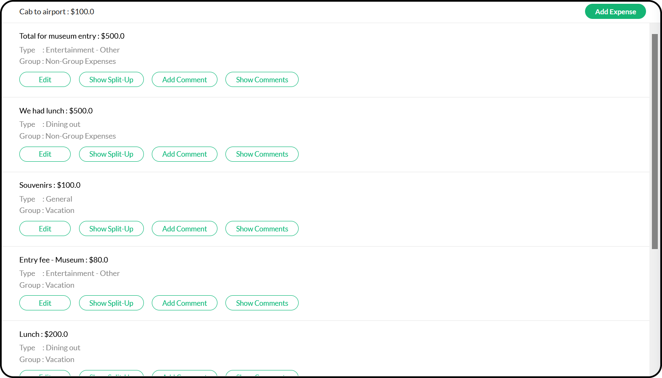Edit the Total for museum entry expense
Image resolution: width=662 pixels, height=378 pixels.
pos(45,79)
